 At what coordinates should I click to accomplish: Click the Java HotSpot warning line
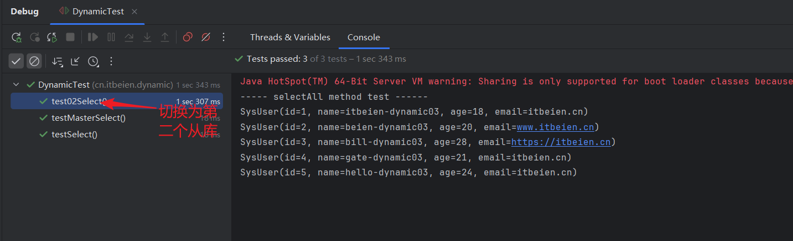pyautogui.click(x=516, y=82)
